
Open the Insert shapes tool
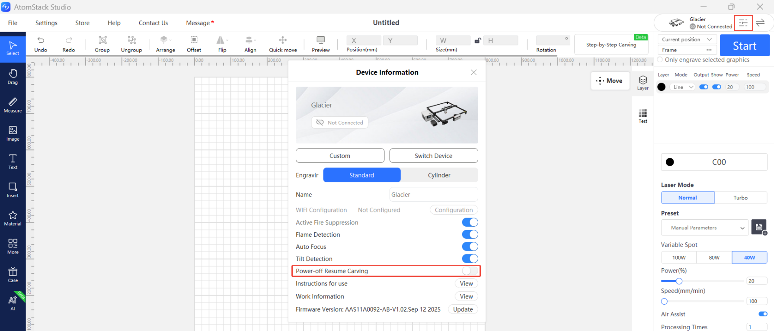click(13, 190)
